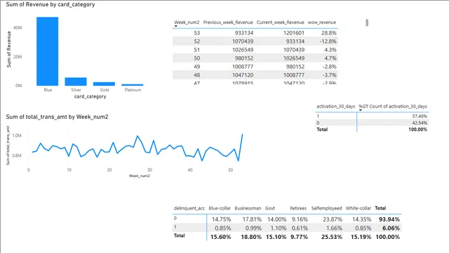Click the Selfemployeed column header

tap(327, 208)
